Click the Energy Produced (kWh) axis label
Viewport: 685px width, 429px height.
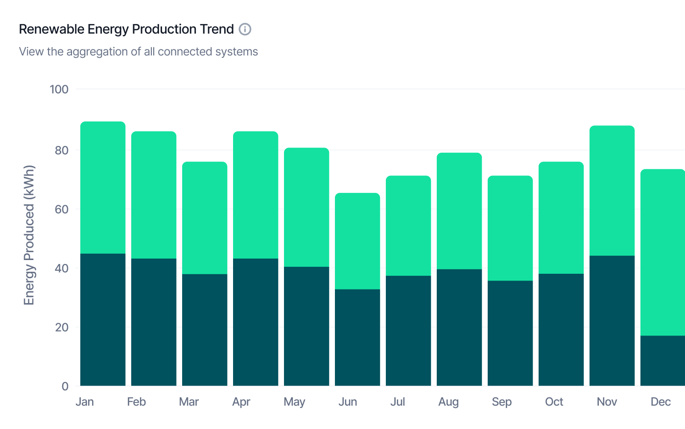[x=29, y=235]
